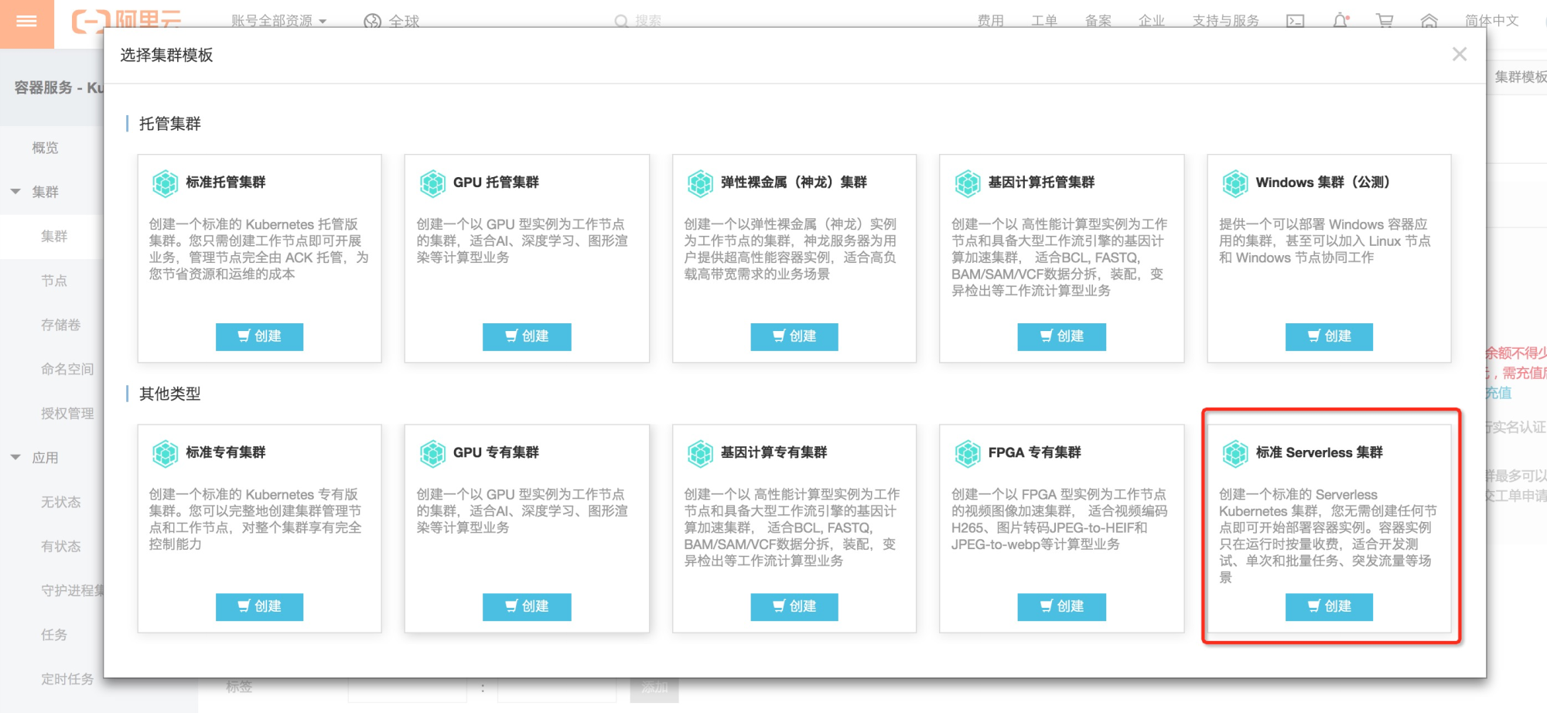The height and width of the screenshot is (713, 1547).
Task: Create a GPU 托管集群 cluster
Action: [x=527, y=336]
